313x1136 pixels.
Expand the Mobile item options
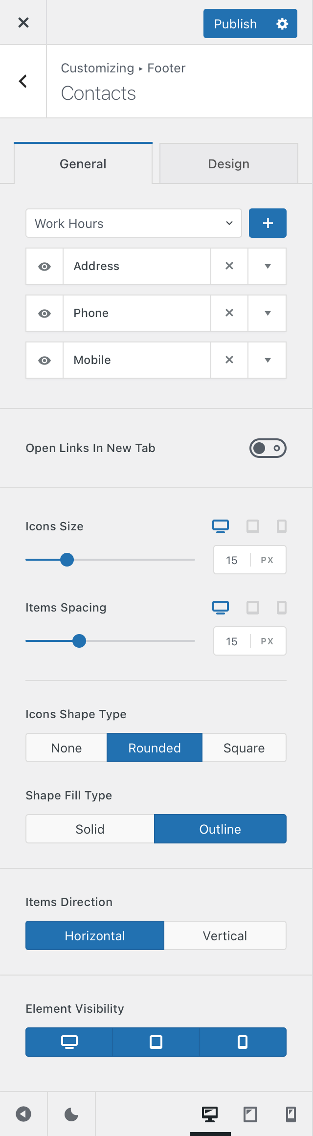[268, 360]
